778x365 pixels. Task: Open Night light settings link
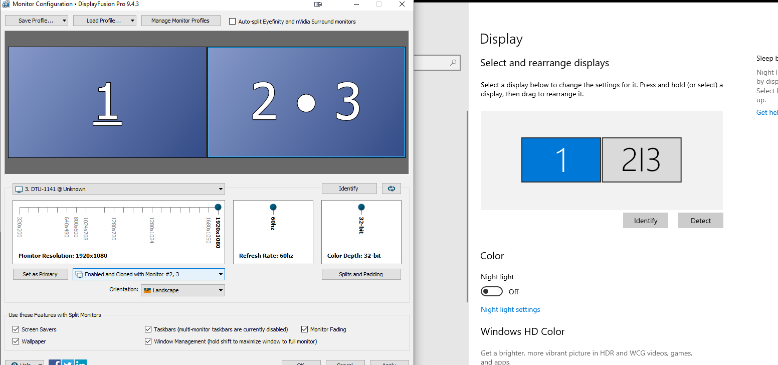(x=510, y=309)
